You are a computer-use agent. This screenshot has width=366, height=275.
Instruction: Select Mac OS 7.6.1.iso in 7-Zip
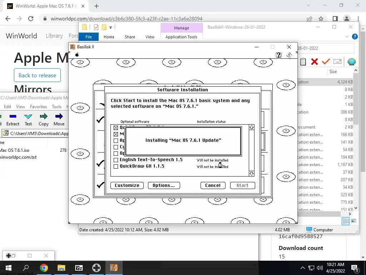point(14,150)
